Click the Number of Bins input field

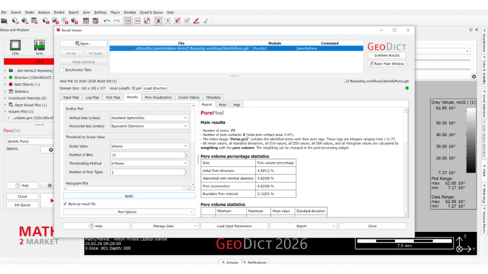click(x=147, y=155)
